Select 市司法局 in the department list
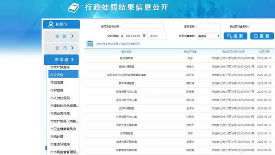Screen dimensions: 275x155 pyautogui.click(x=57, y=83)
